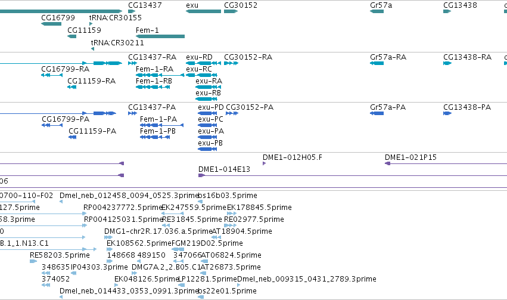Click the CG13437-PA protein label
Screen dimensions: 507x300
pyautogui.click(x=152, y=107)
